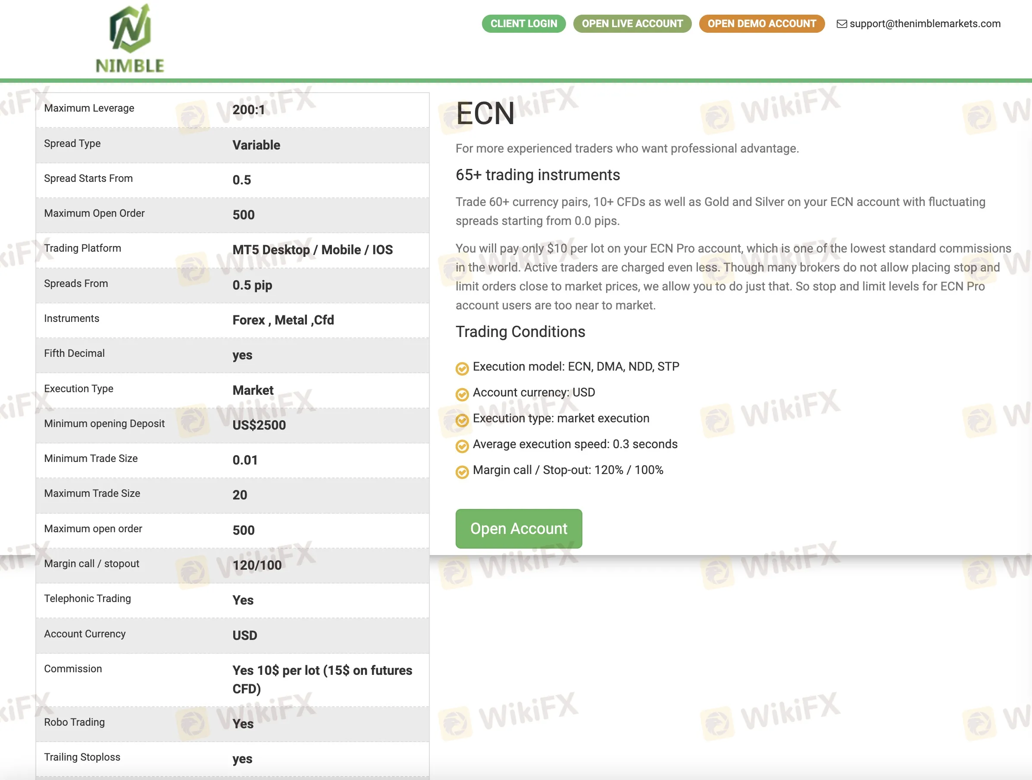Click the 65+ trading instruments heading
1032x780 pixels.
pyautogui.click(x=538, y=175)
